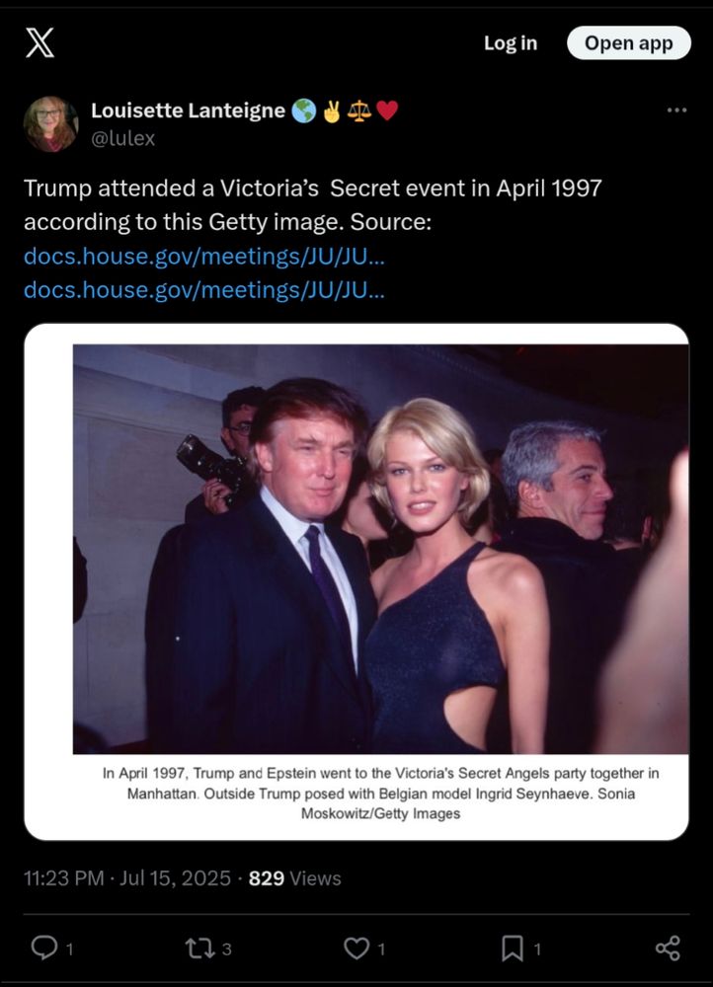713x987 pixels.
Task: Open Louisette Lanteigne's profile avatar
Action: (50, 124)
